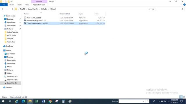Select the QuartusSetupWeb-13.0.1.232 application

click(37, 23)
